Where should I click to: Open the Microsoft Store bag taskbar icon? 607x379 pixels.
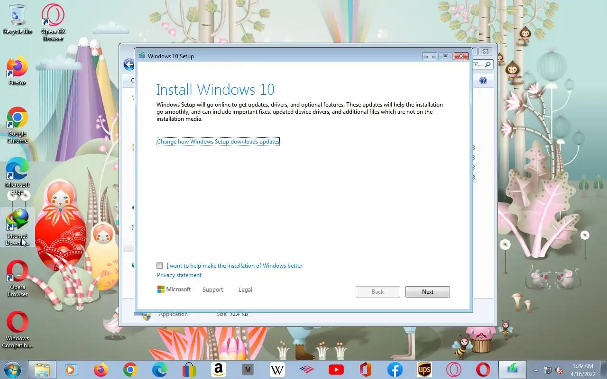click(189, 370)
